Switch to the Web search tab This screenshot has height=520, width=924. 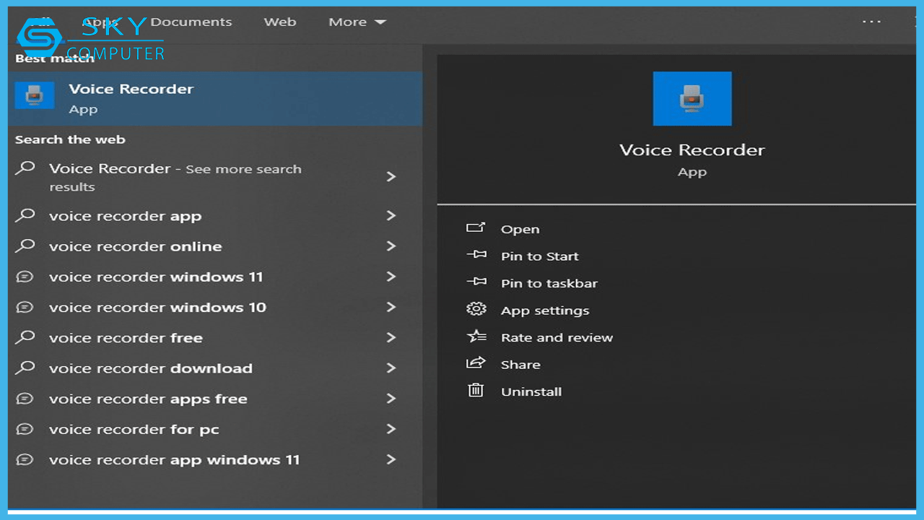coord(280,22)
